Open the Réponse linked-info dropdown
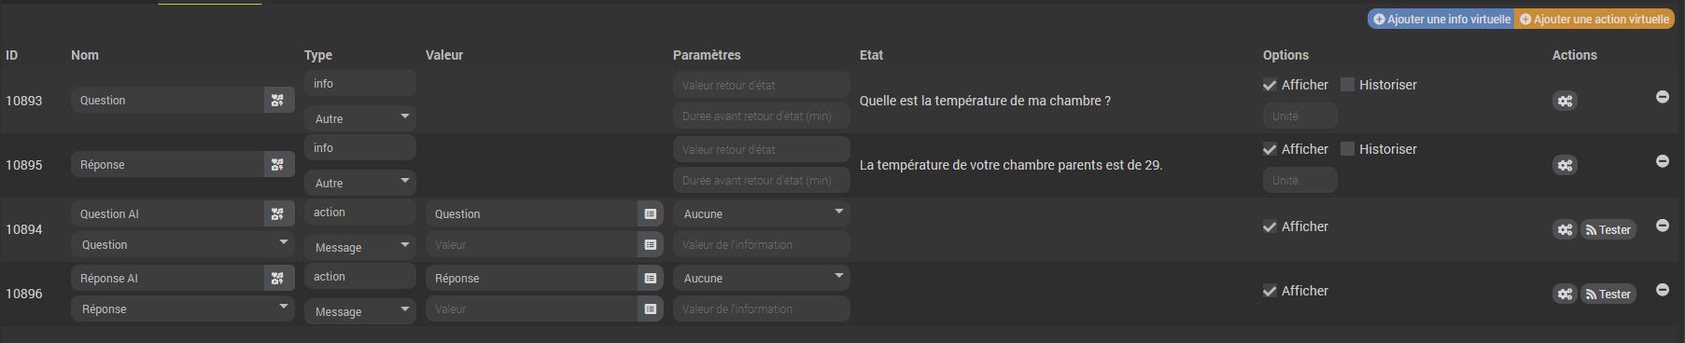 (x=183, y=309)
